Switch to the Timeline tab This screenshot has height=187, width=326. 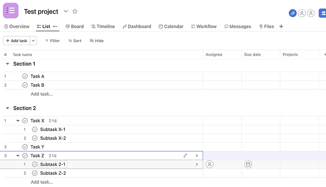click(x=103, y=26)
